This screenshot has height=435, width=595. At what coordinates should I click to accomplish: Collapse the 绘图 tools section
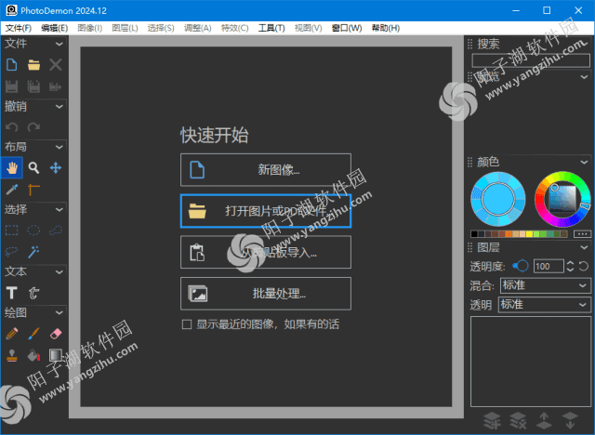[59, 313]
